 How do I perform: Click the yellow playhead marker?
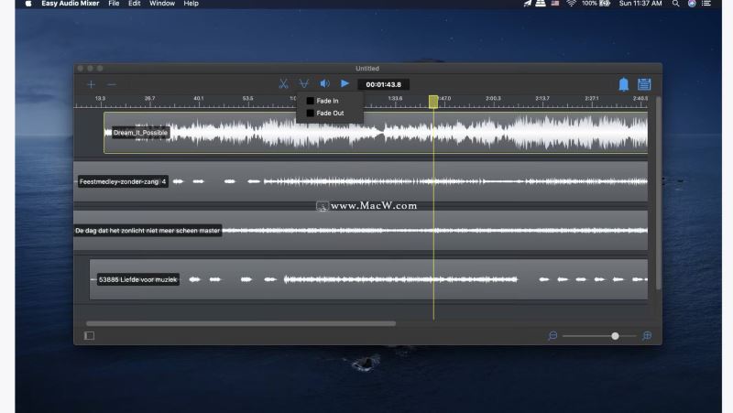point(433,102)
